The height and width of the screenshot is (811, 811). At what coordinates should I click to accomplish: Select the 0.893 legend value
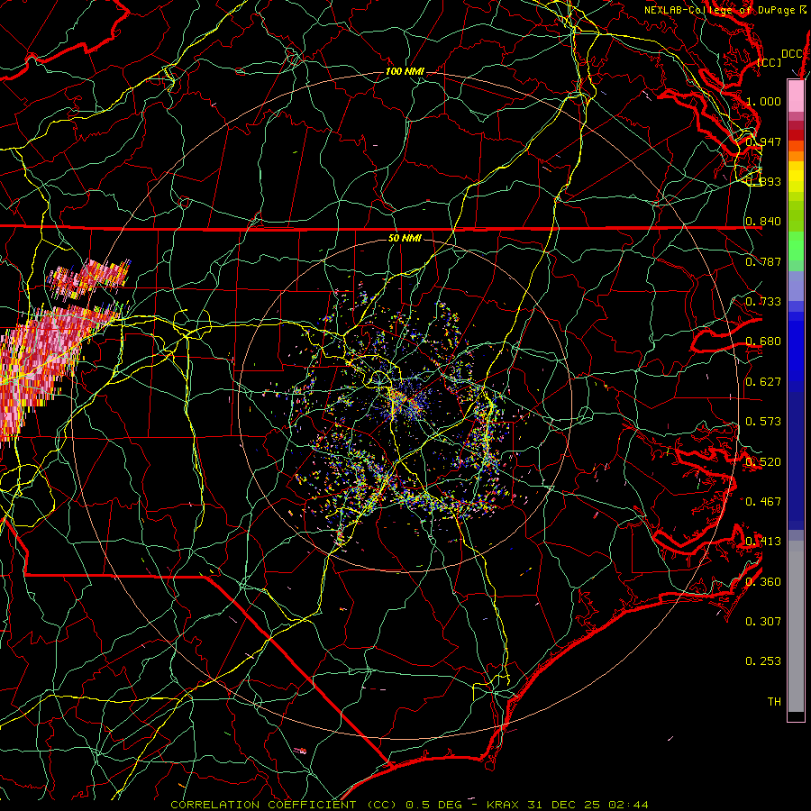[x=763, y=181]
